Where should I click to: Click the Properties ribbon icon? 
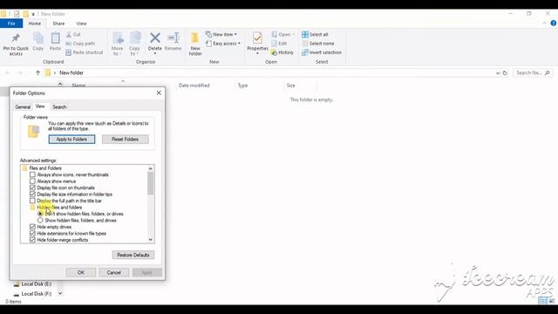[x=257, y=38]
